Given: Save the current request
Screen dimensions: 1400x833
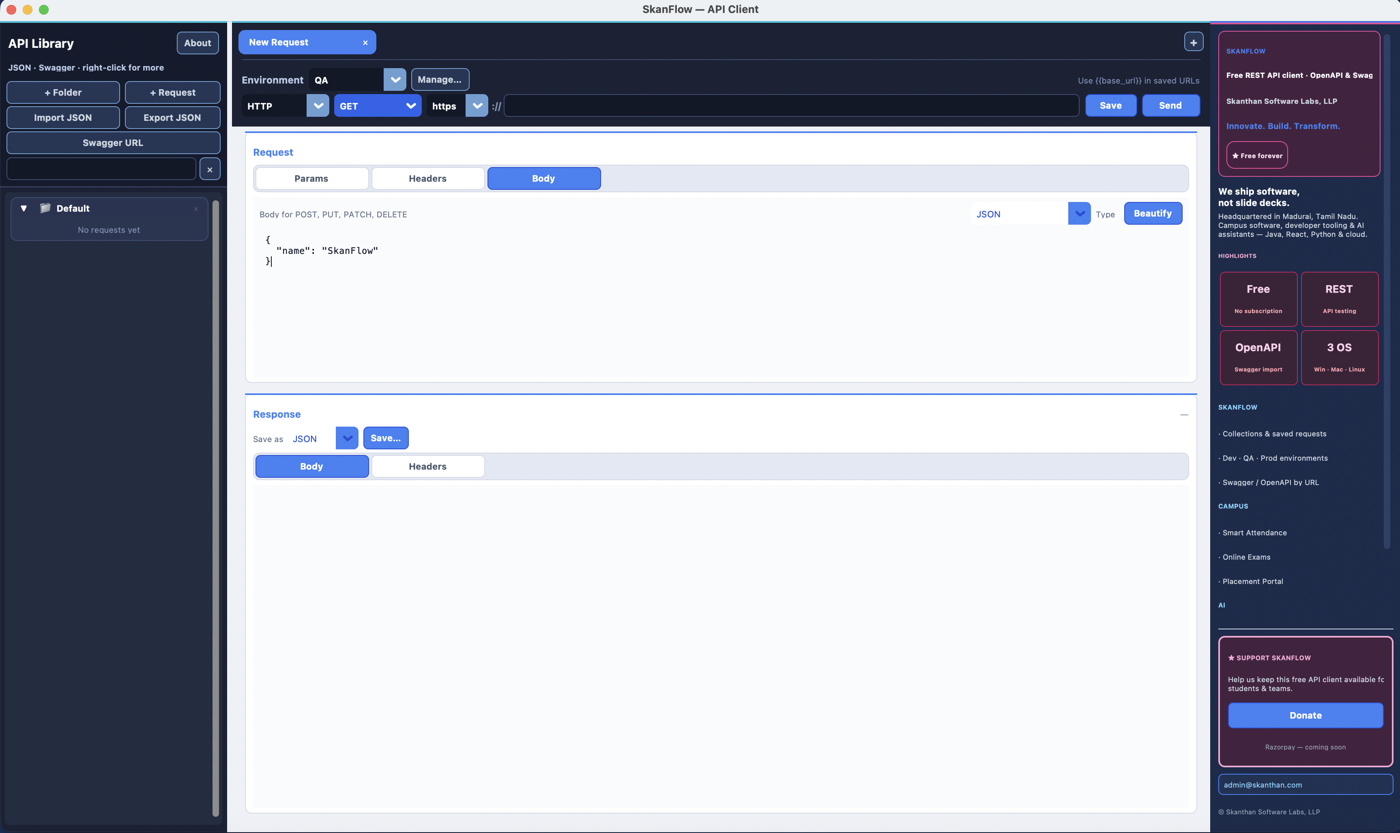Looking at the screenshot, I should click(x=1110, y=105).
